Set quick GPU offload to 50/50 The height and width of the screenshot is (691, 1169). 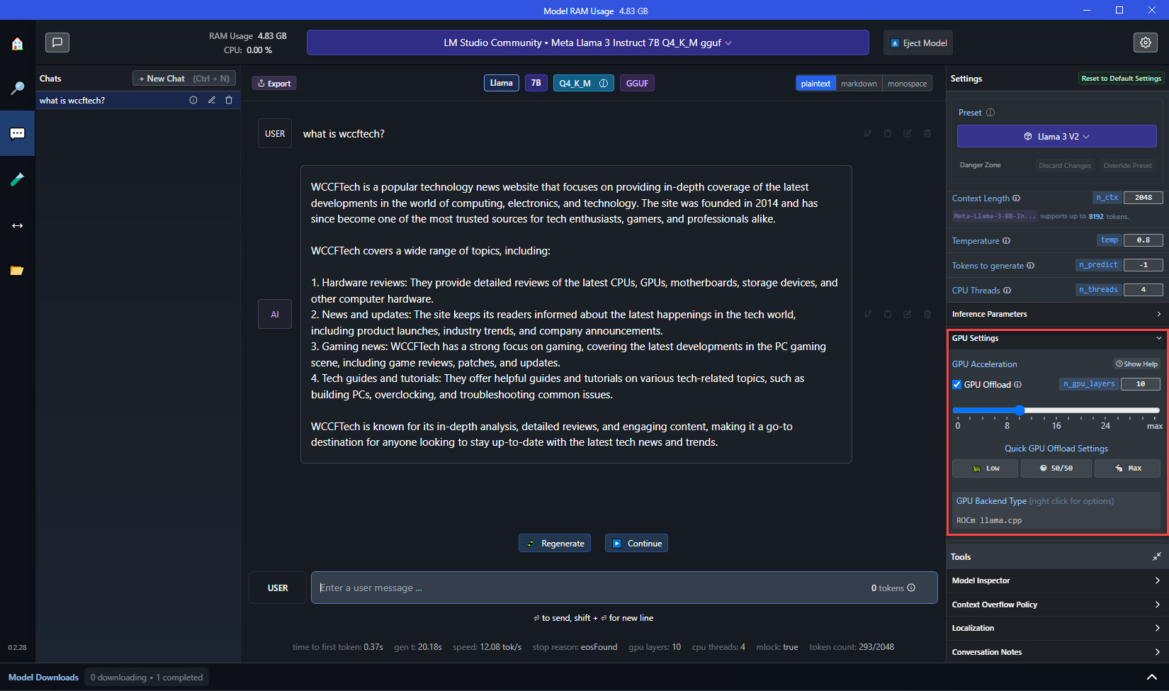click(x=1056, y=468)
